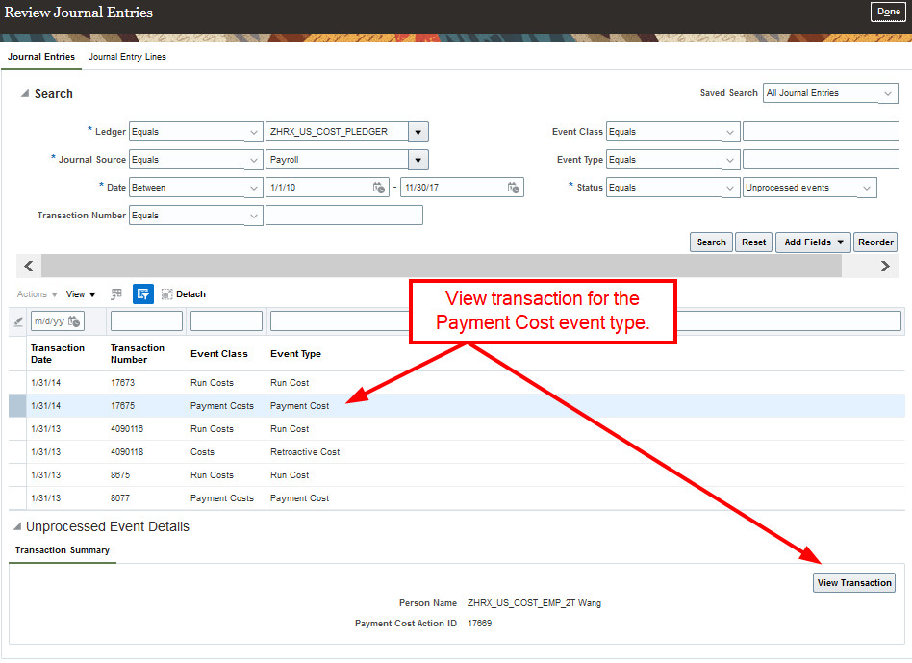912x663 pixels.
Task: Click the Detach table icon
Action: pos(167,294)
